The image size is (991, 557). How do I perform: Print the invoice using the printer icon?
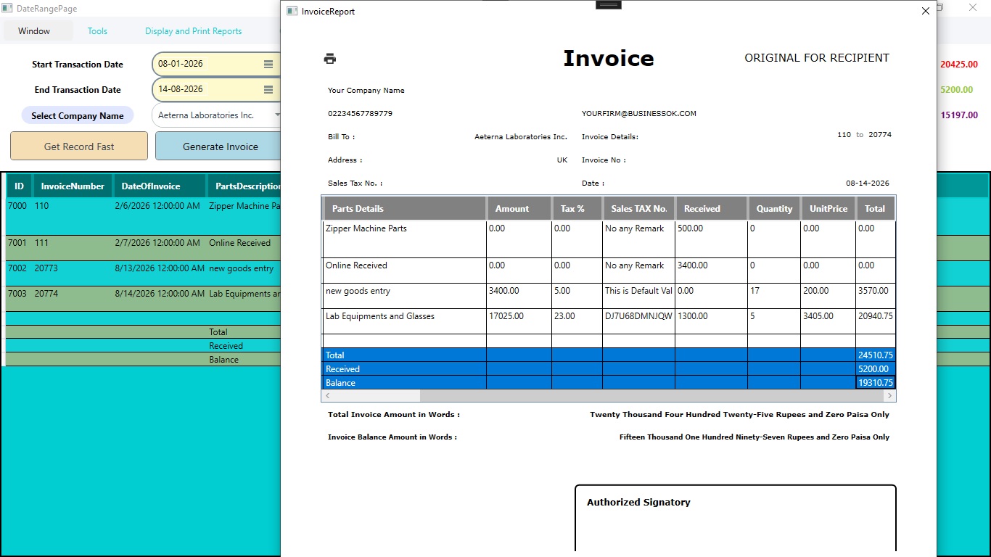tap(330, 59)
